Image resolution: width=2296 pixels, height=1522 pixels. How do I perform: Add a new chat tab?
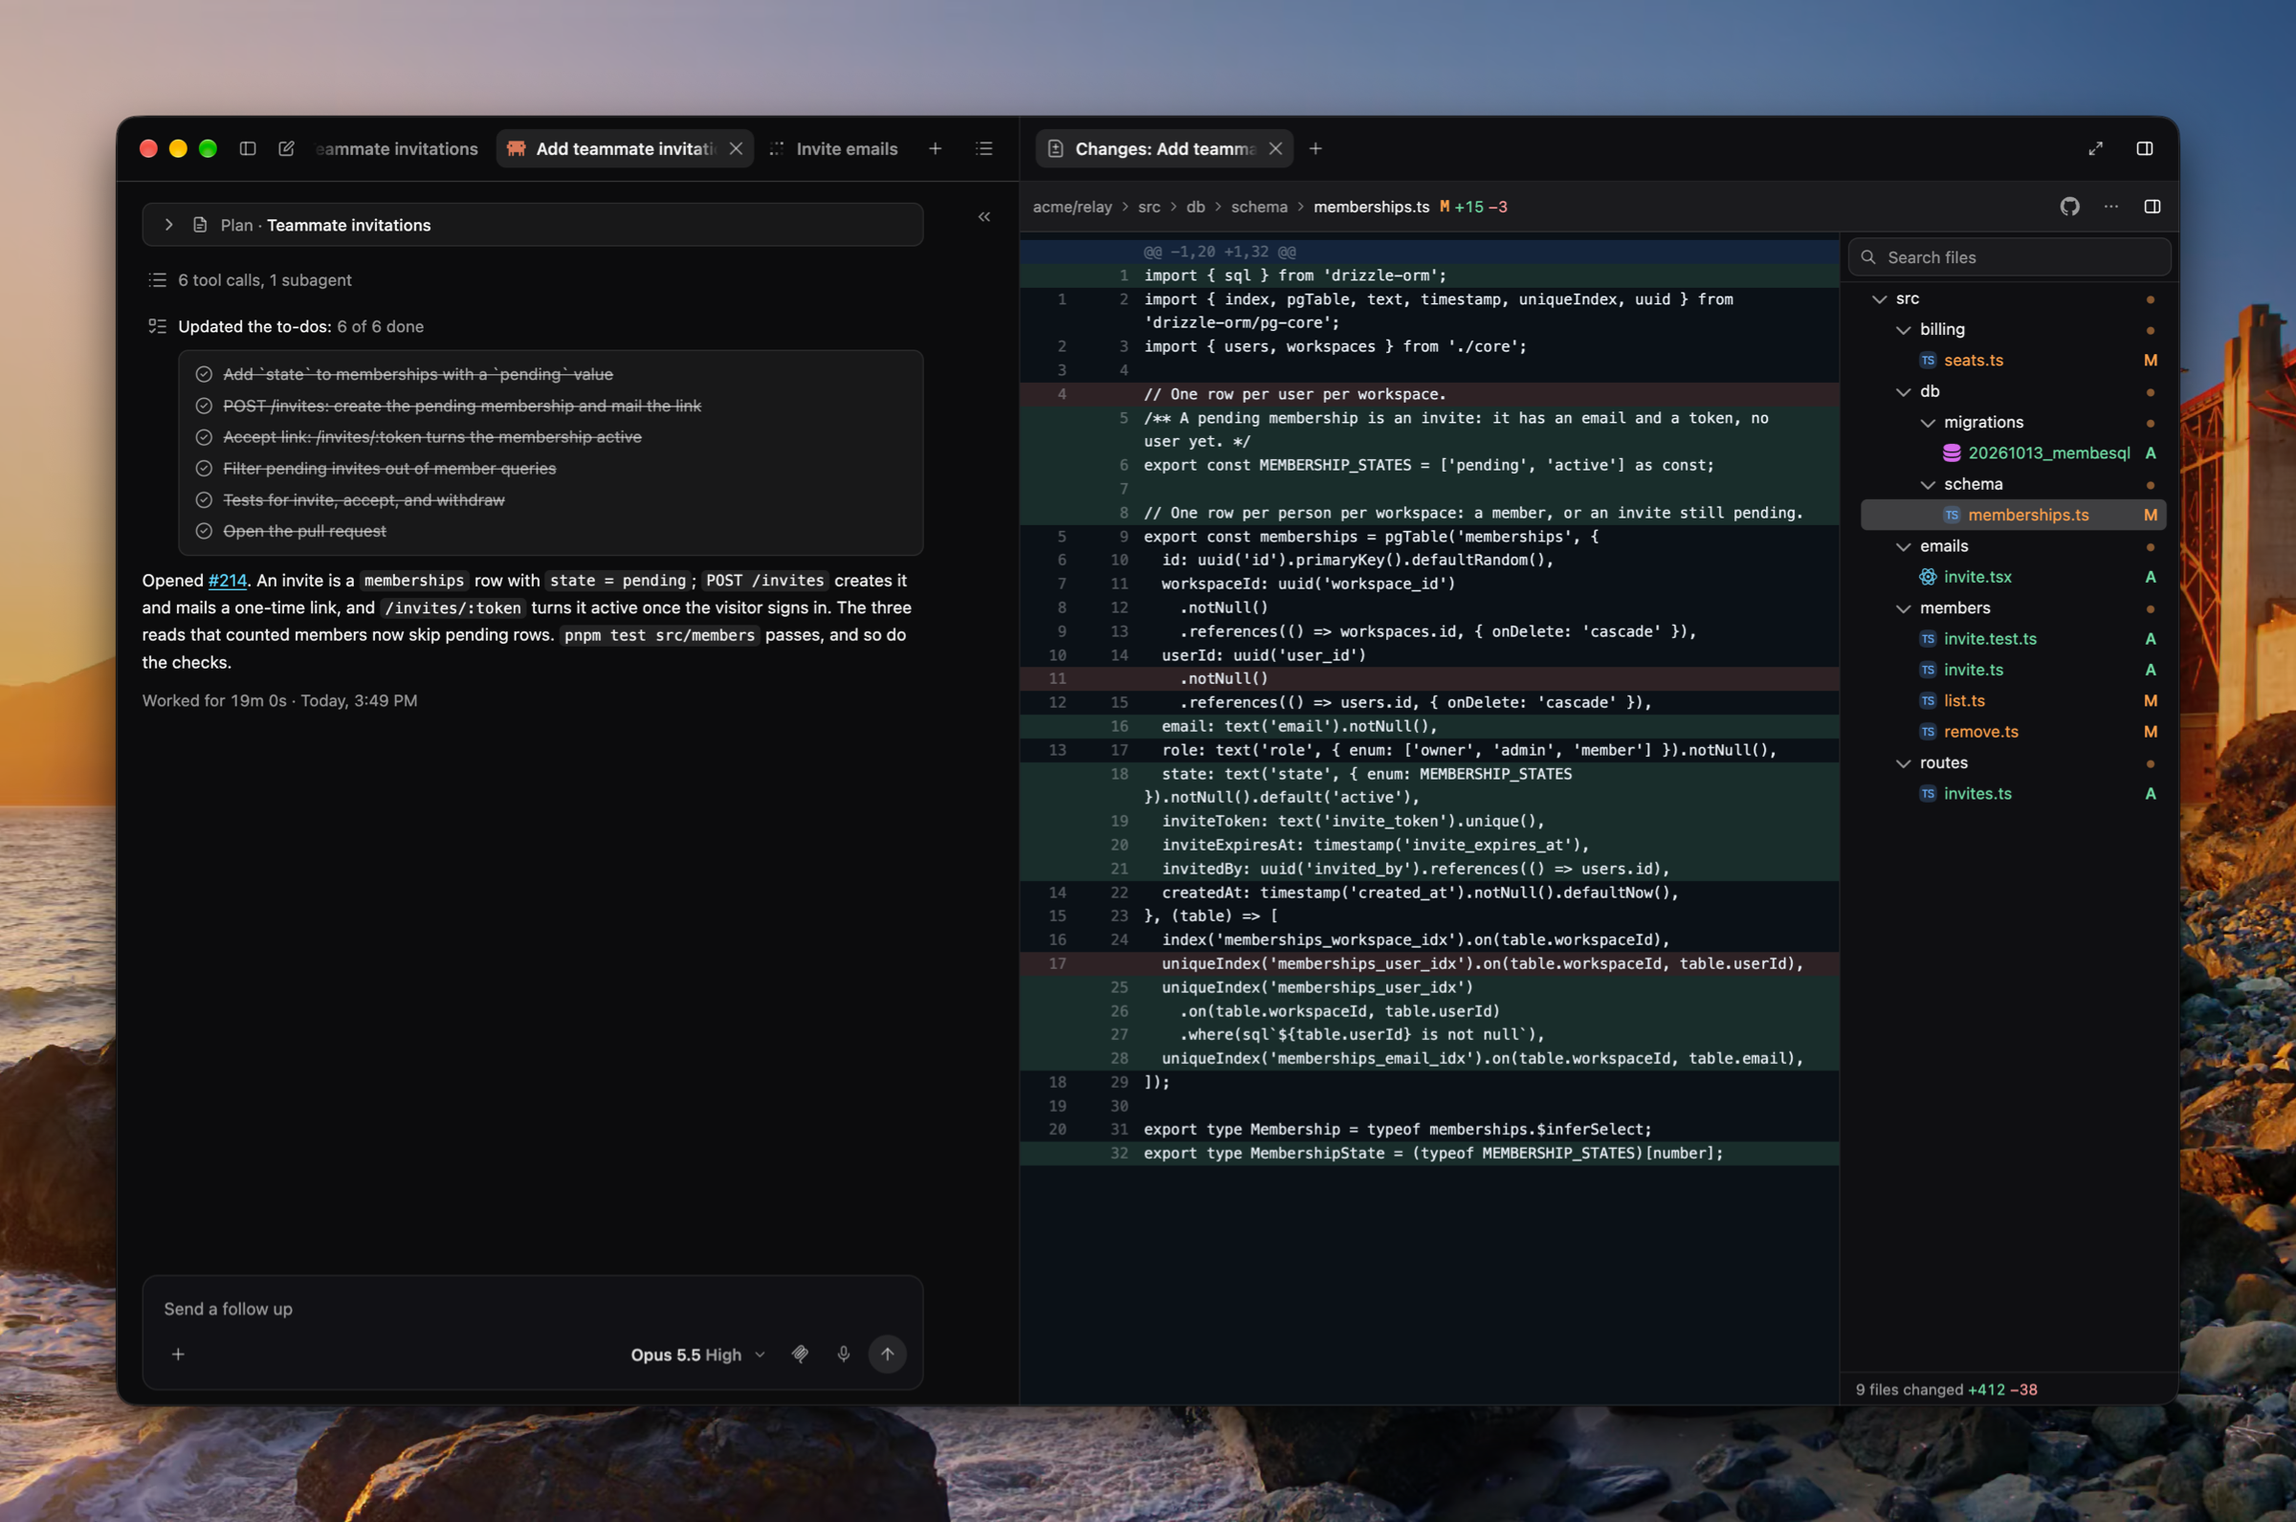936,148
